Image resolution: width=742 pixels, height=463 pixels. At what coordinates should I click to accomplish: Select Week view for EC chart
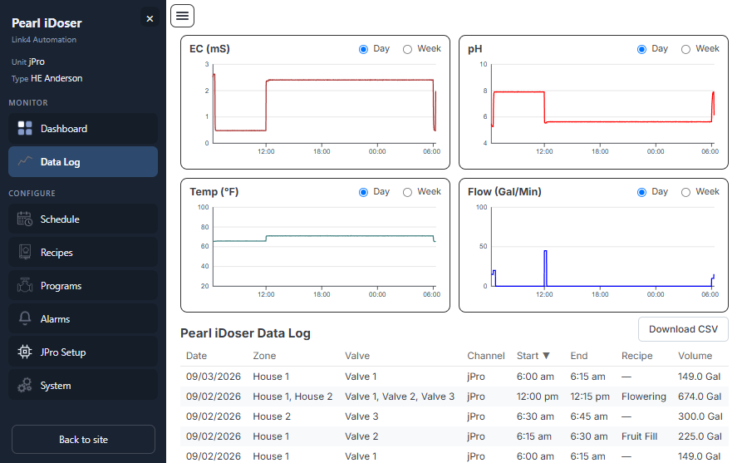coord(407,49)
